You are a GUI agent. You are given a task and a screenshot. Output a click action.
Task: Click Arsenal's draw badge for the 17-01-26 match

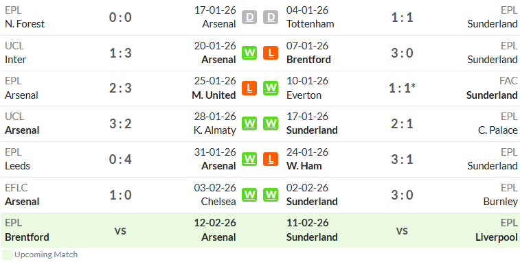[x=249, y=17]
